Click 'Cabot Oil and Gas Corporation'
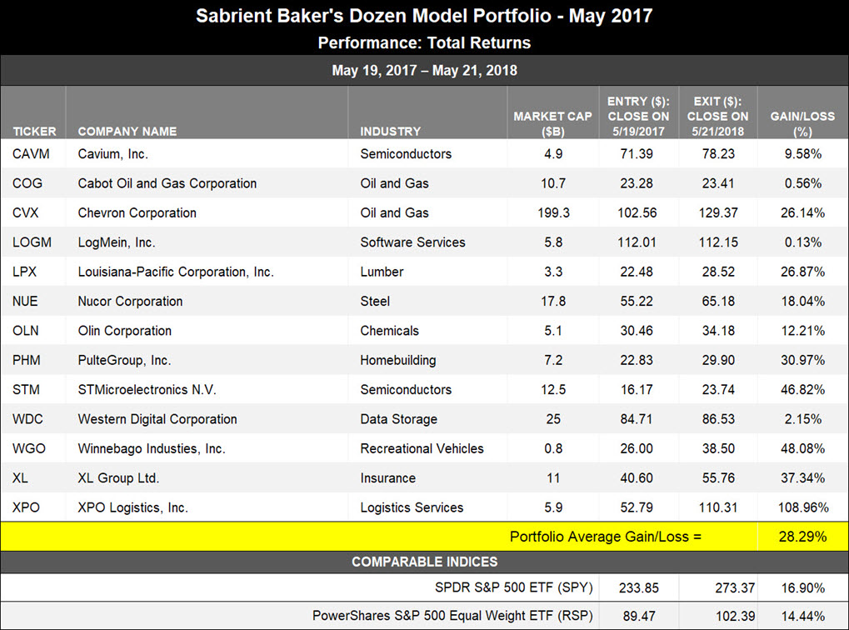Viewport: 849px width, 630px height. [x=167, y=183]
